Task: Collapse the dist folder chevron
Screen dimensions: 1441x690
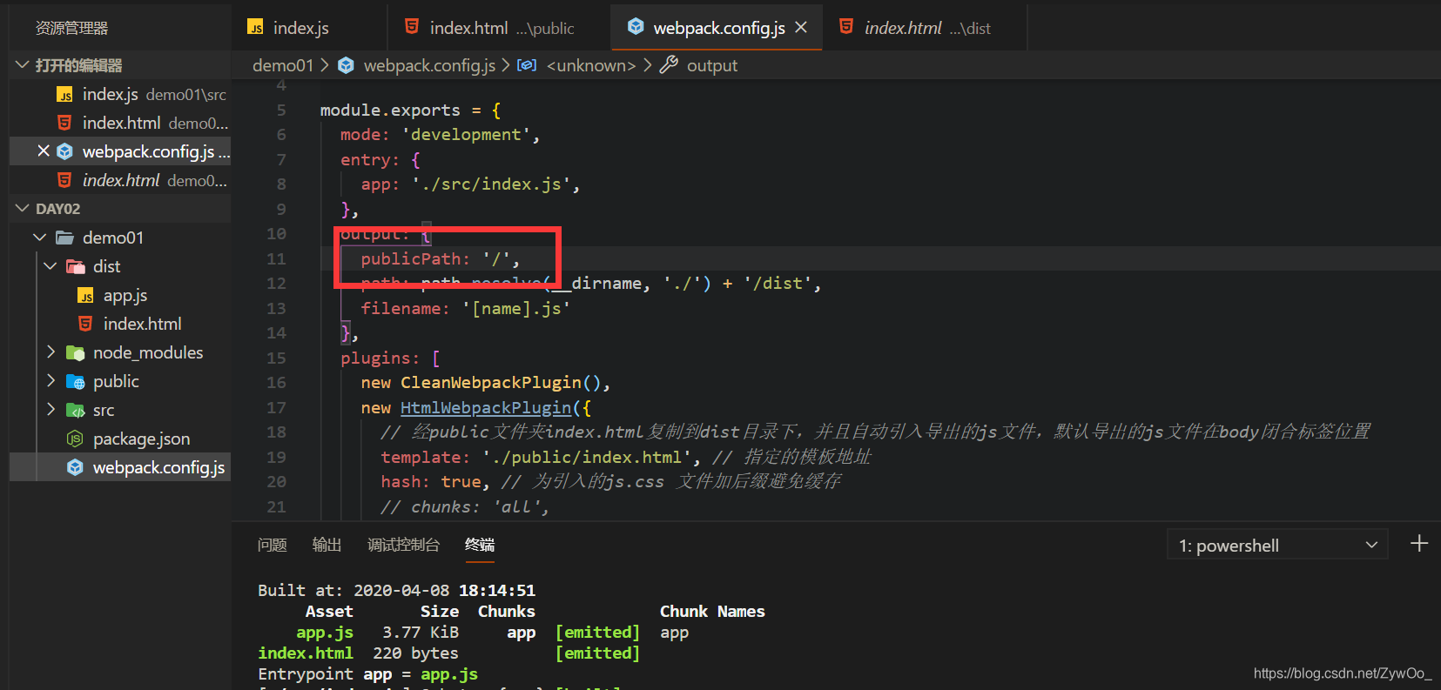Action: (51, 265)
